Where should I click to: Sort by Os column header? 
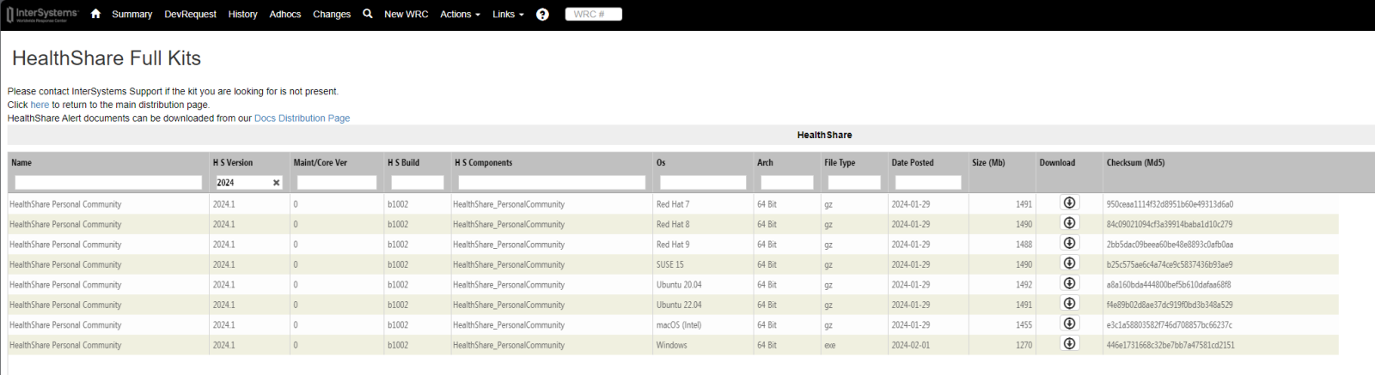tap(661, 162)
